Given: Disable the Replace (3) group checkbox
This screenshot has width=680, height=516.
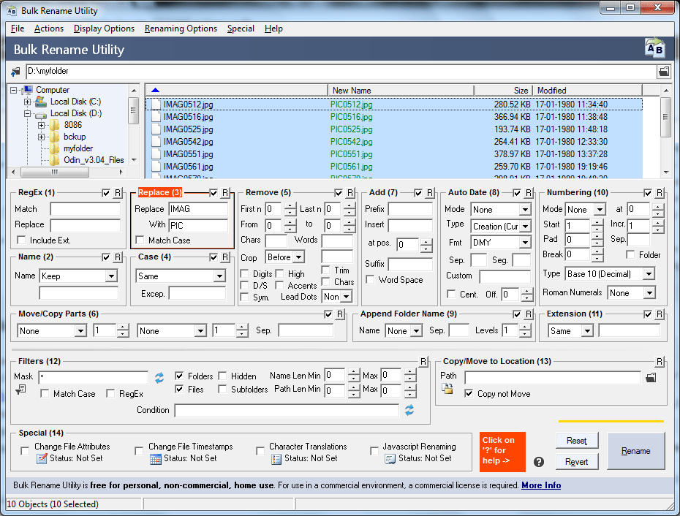Looking at the screenshot, I should pyautogui.click(x=214, y=193).
